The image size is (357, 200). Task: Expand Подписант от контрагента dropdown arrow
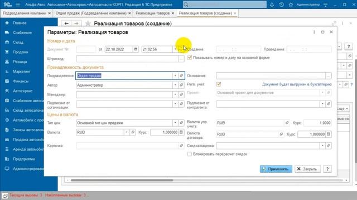pos(322,104)
